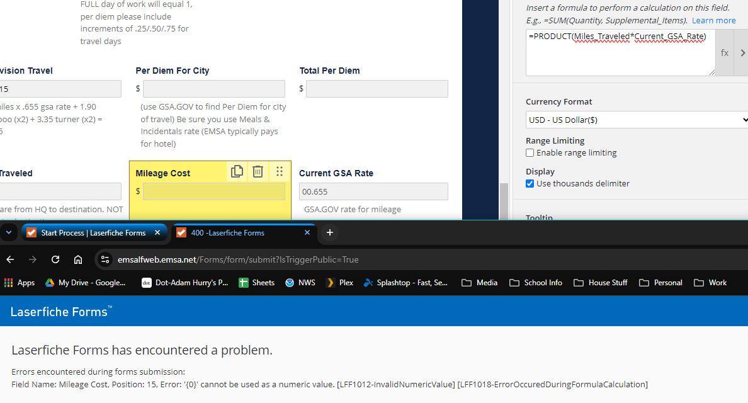748x403 pixels.
Task: Switch to 400 - Laserfiche Forms tab
Action: 244,233
